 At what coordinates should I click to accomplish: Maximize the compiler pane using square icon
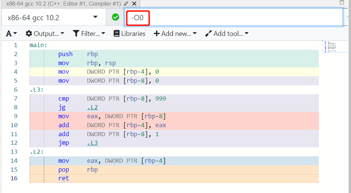pyautogui.click(x=342, y=3)
